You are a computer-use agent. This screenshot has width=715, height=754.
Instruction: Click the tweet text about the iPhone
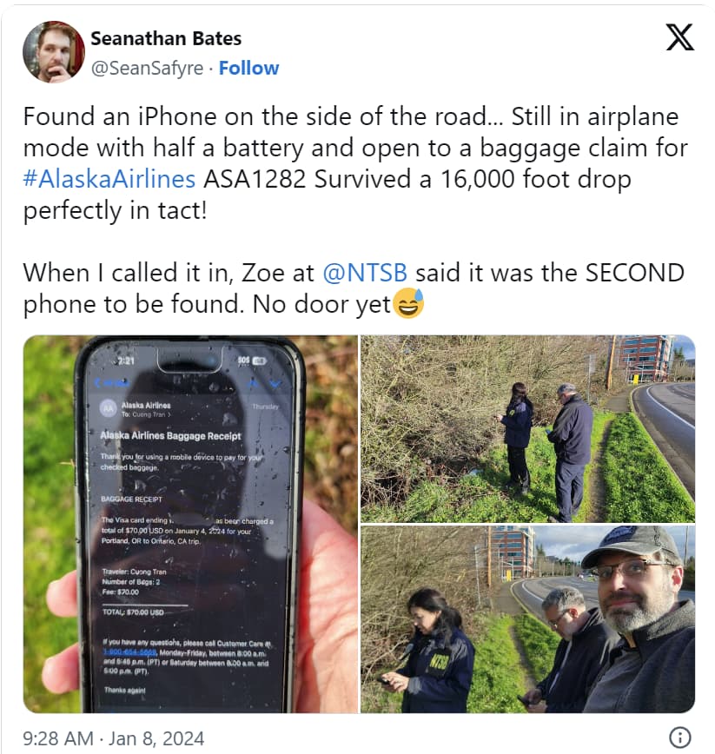click(355, 163)
